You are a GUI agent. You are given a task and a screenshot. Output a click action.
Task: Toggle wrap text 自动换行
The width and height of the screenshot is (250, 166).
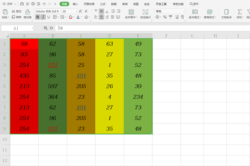tap(146, 14)
